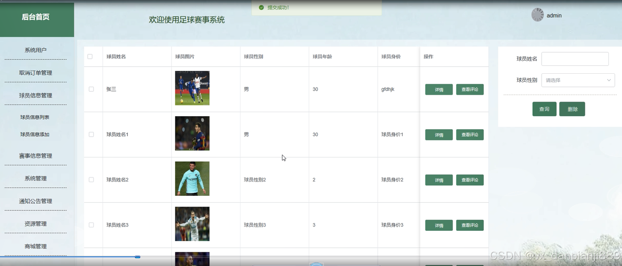Click 查看评论 button for 球员姓名2

(470, 180)
